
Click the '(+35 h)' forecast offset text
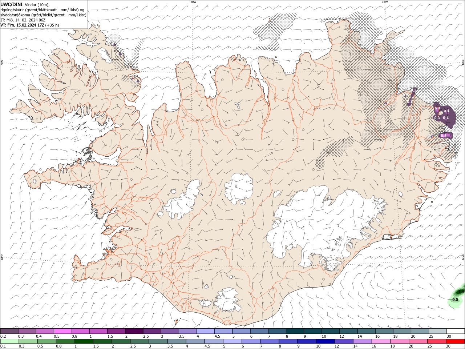pos(52,25)
